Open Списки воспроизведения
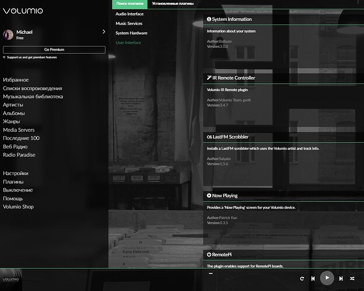 pos(33,88)
